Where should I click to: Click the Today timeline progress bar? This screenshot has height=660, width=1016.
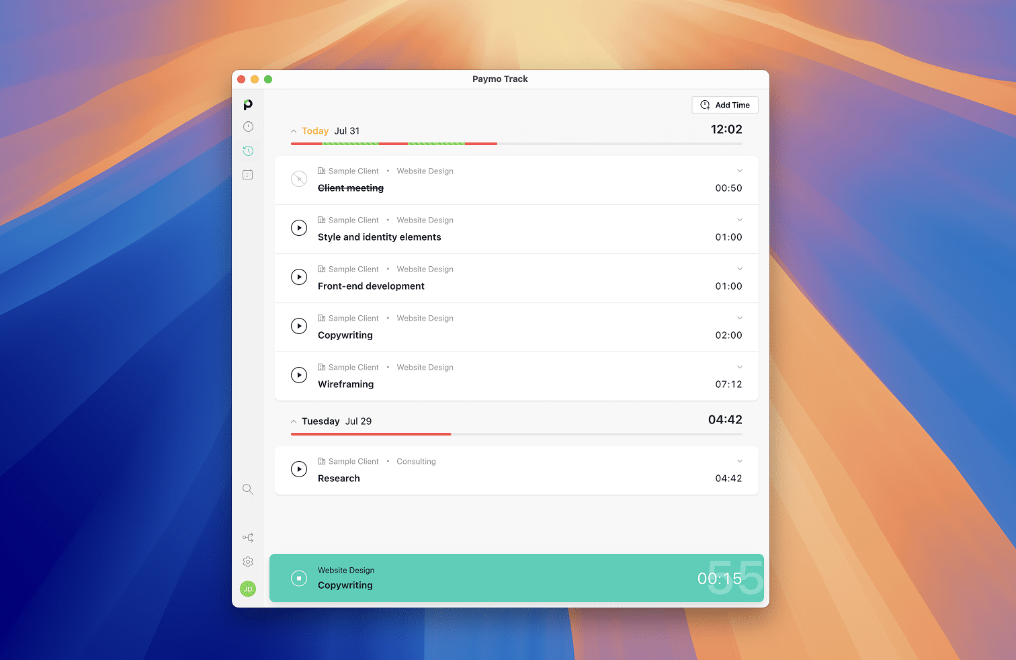pos(517,144)
